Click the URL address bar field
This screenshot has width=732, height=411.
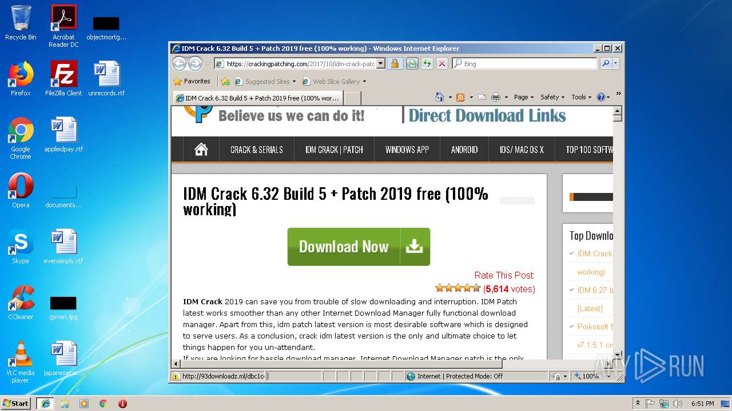(x=300, y=64)
